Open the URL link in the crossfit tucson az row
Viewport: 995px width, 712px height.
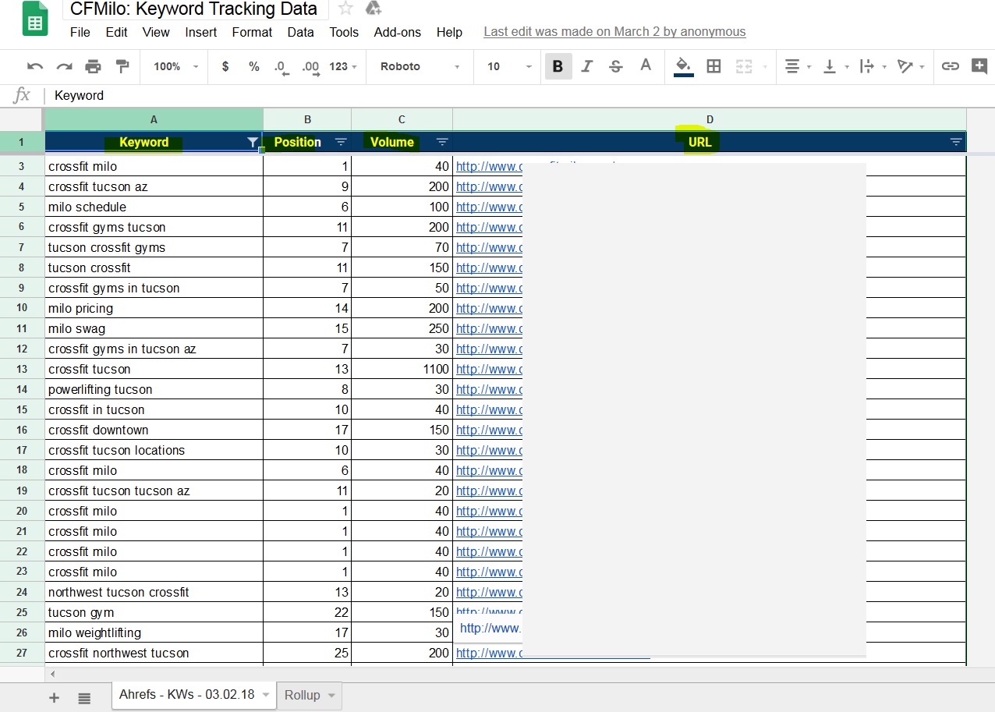(x=489, y=186)
